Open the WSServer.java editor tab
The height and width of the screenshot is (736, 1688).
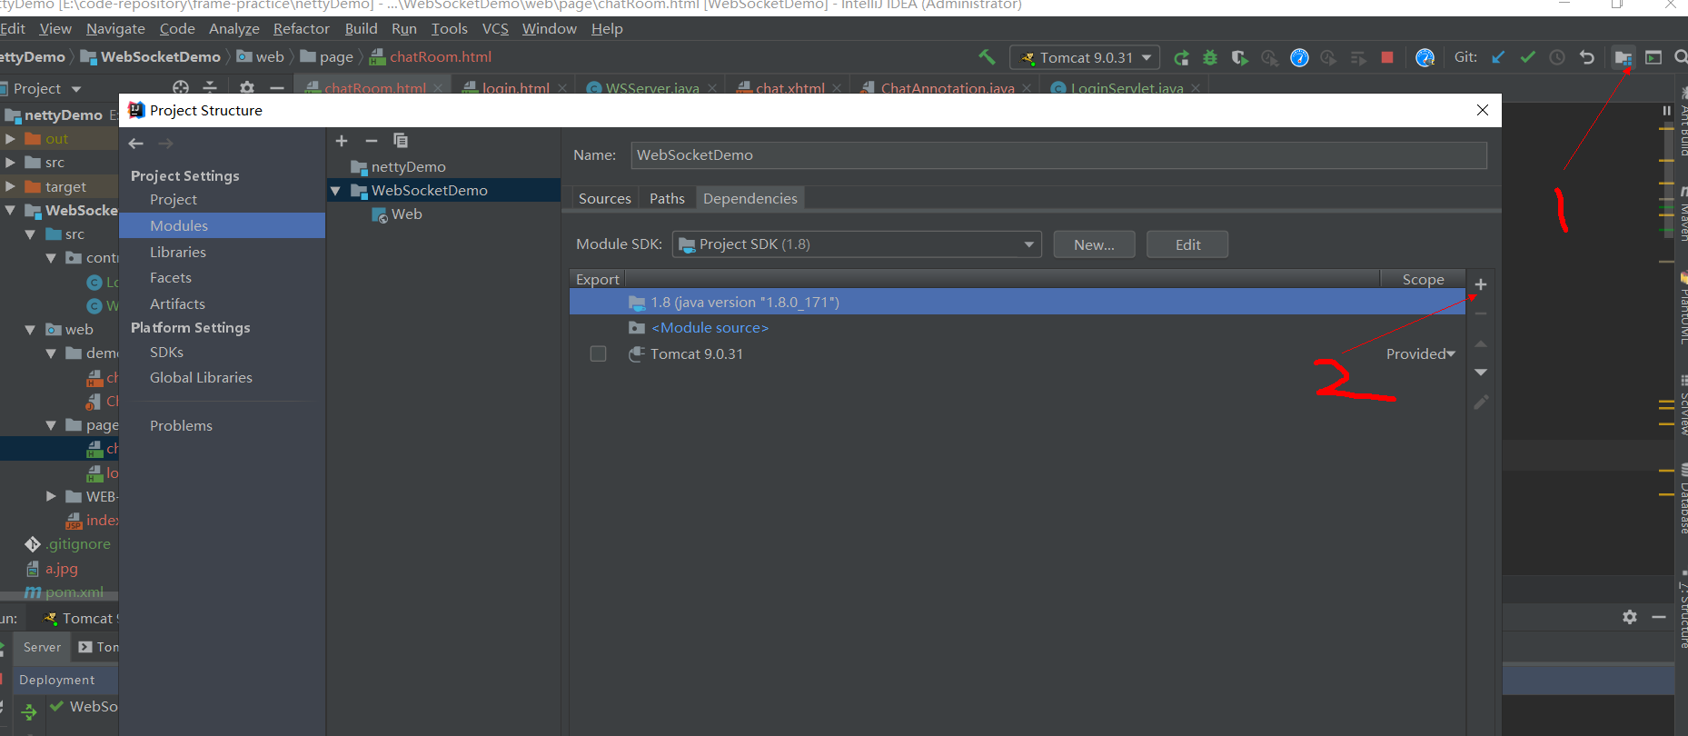point(652,88)
